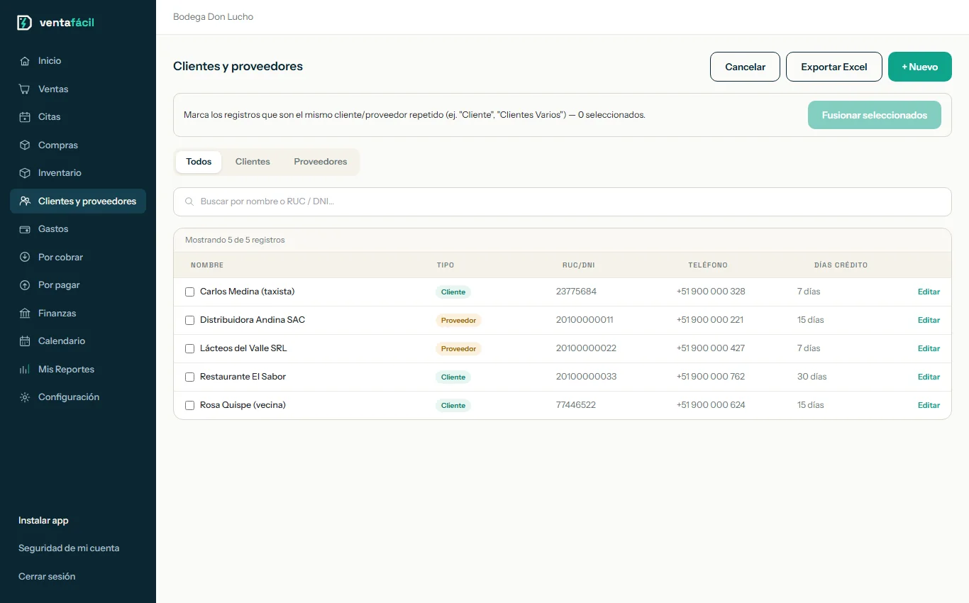Add a record with + Nuevo
This screenshot has width=969, height=603.
pos(920,67)
